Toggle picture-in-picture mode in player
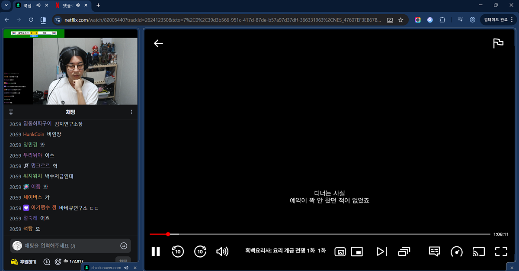Screen dimensions: 519x271 pyautogui.click(x=357, y=252)
